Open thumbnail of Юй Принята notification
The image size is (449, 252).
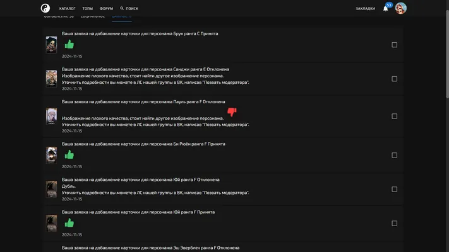click(x=52, y=223)
